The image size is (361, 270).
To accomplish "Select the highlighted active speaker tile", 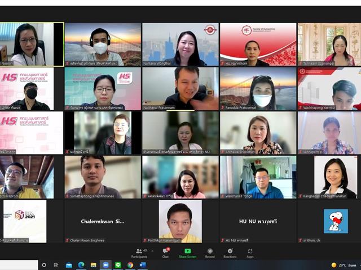I will (x=32, y=44).
